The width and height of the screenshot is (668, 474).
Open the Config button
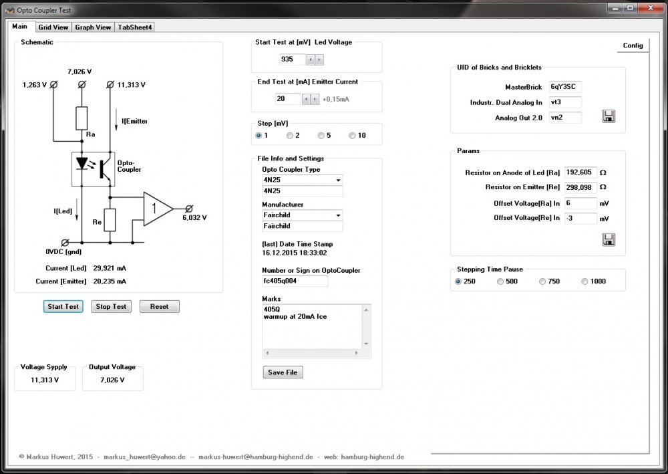point(633,45)
